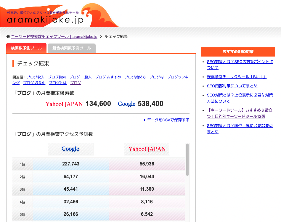This screenshot has width=281, height=222.
Task: Click the 4位 row label
Action: pyautogui.click(x=23, y=202)
